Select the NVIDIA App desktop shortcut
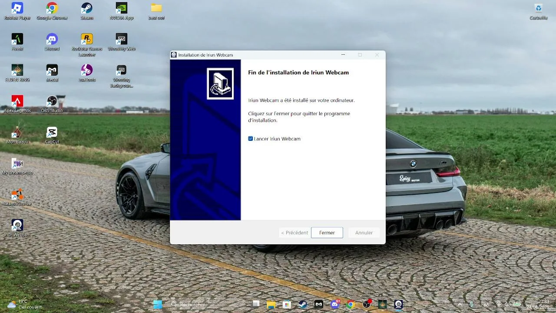Image resolution: width=556 pixels, height=313 pixels. [122, 11]
